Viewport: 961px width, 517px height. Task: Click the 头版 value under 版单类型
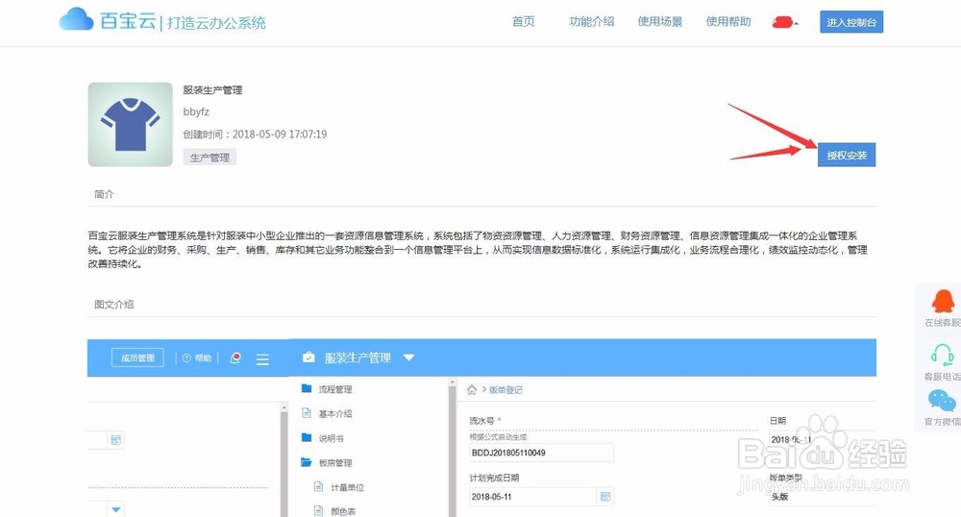(x=779, y=497)
